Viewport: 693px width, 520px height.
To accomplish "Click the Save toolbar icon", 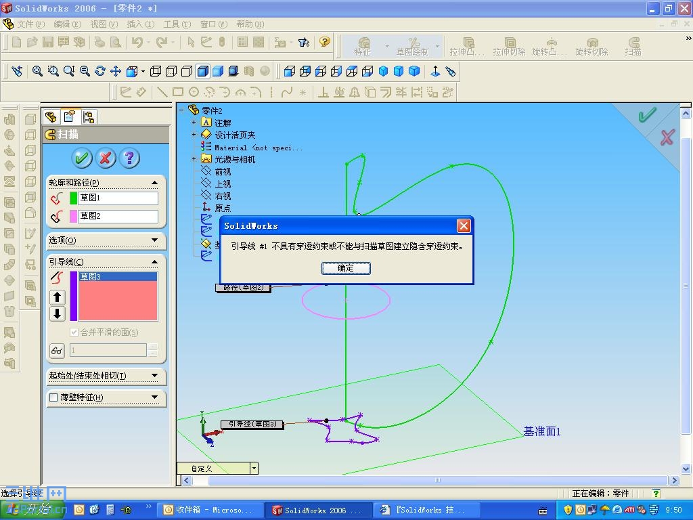I will 48,42.
